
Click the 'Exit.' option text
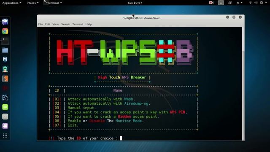pyautogui.click(x=73, y=125)
